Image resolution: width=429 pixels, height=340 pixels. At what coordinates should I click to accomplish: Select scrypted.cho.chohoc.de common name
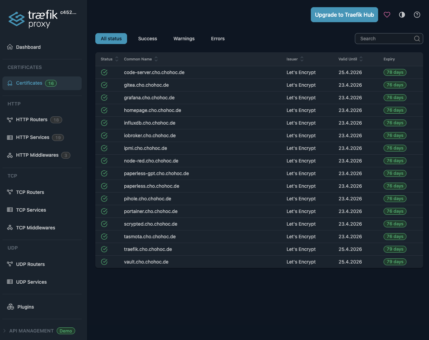click(x=151, y=224)
